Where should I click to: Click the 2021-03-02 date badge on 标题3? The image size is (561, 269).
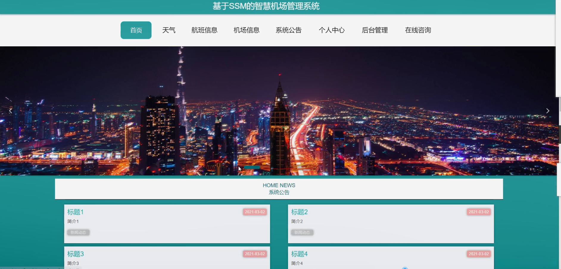255,254
